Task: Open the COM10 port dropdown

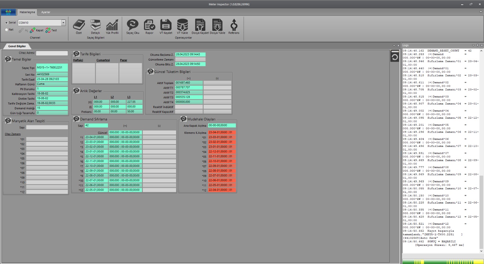Action: click(63, 23)
